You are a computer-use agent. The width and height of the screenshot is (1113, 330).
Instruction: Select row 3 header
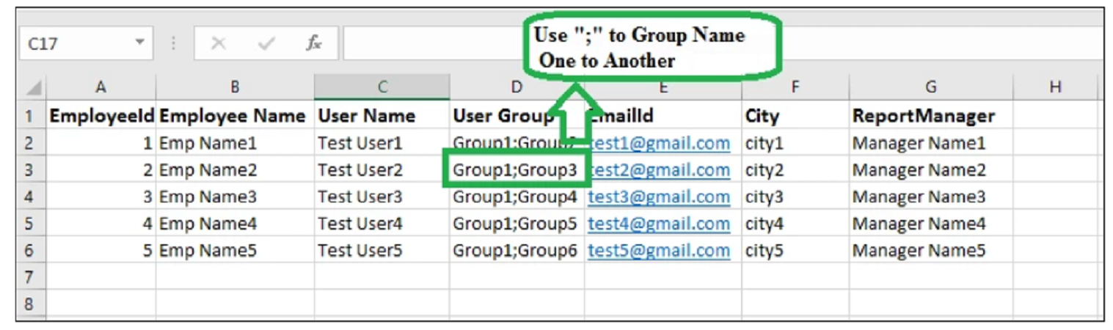30,170
